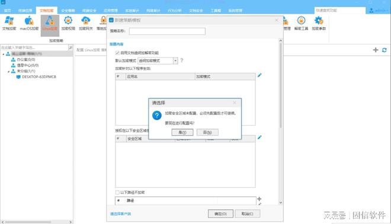
Task: Click scroll-down arrow of policy dialog scrollbar
Action: (281, 203)
